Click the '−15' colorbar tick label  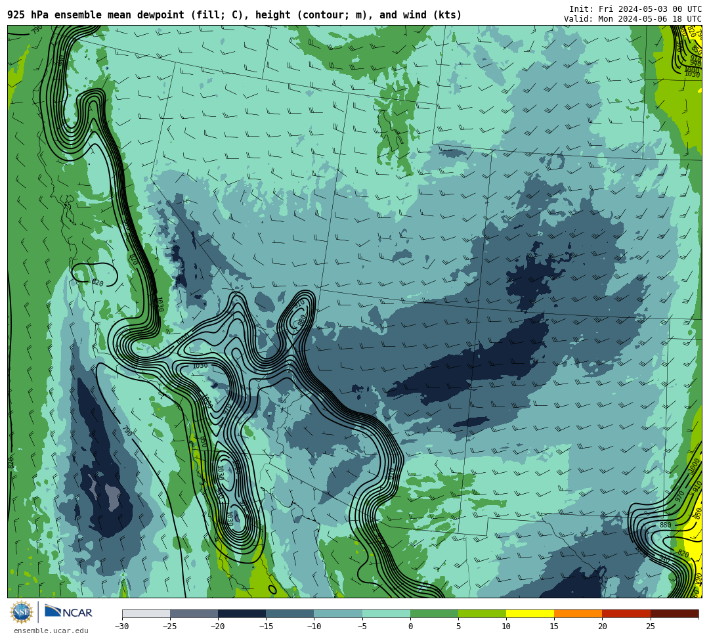(266, 627)
